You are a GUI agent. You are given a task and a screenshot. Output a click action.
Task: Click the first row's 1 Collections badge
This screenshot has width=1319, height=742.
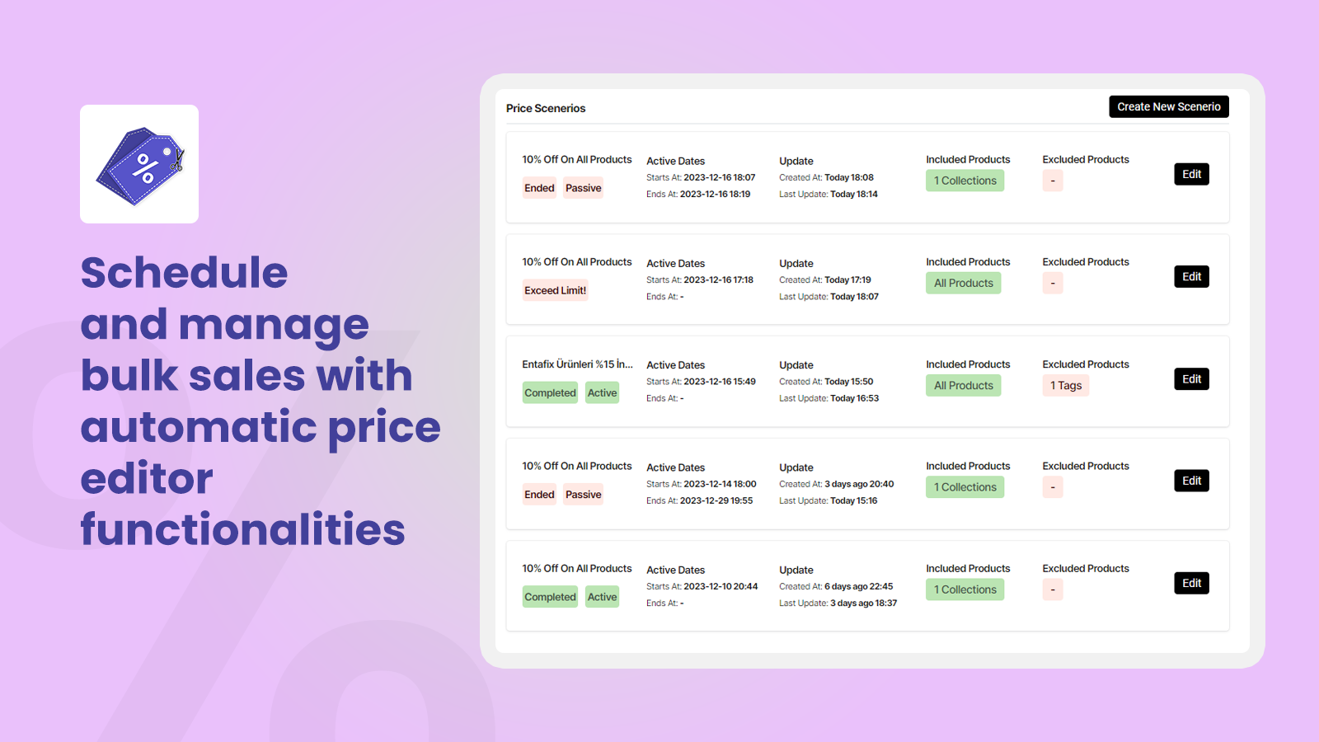pyautogui.click(x=965, y=181)
